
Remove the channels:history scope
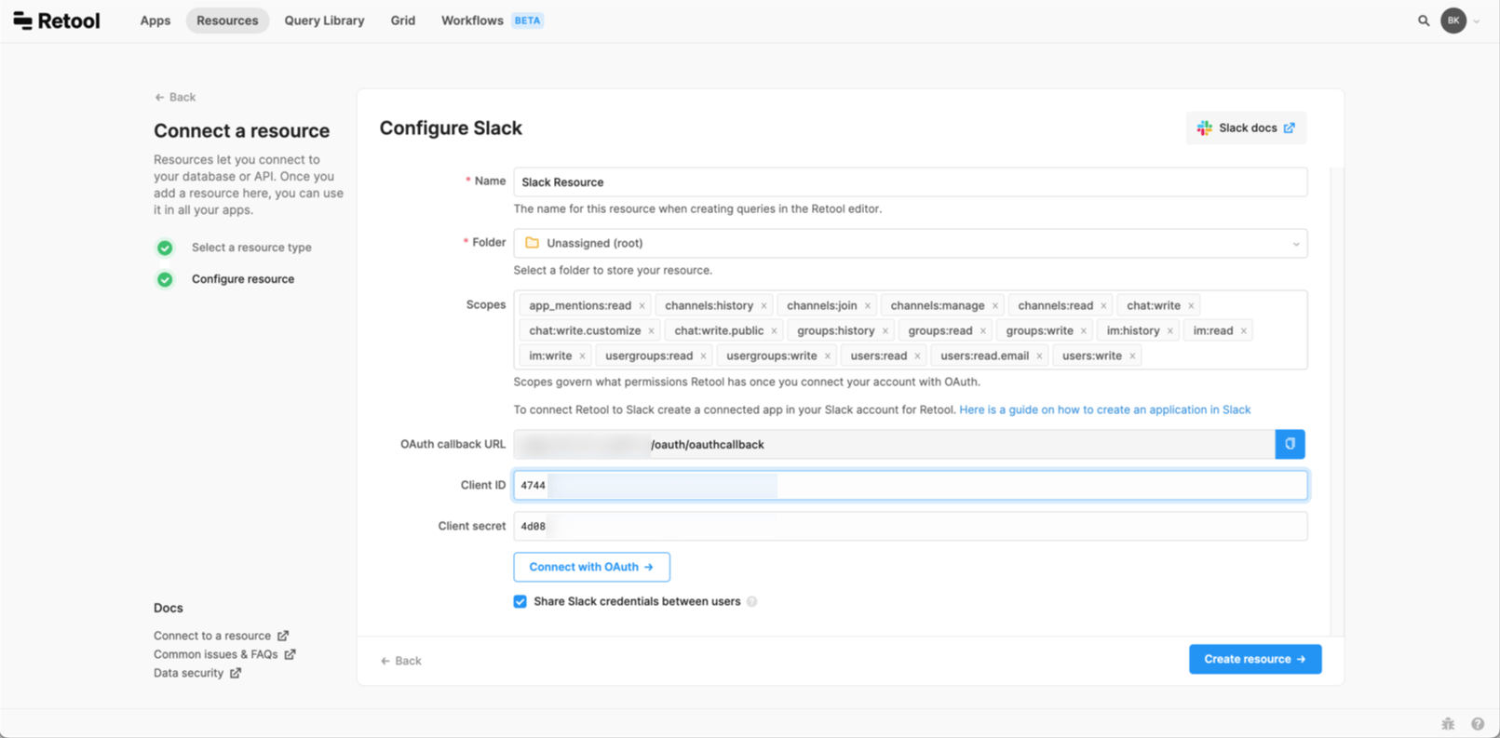click(764, 305)
